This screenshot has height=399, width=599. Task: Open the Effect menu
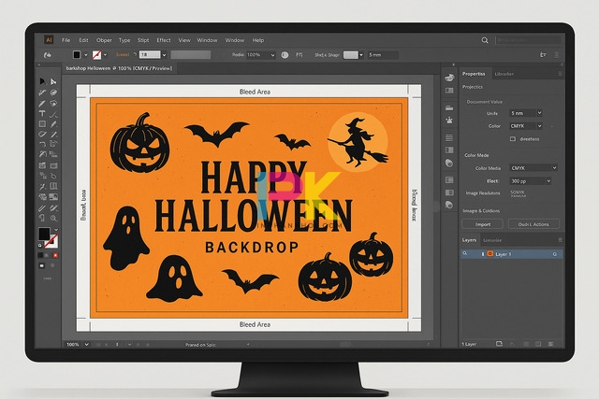(x=164, y=40)
